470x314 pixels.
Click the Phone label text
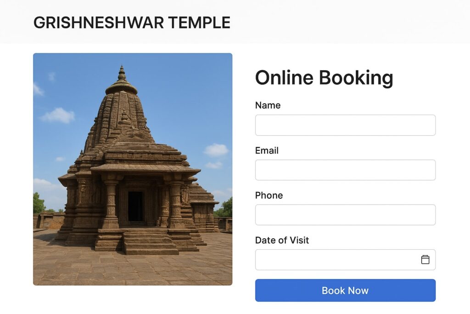[269, 195]
